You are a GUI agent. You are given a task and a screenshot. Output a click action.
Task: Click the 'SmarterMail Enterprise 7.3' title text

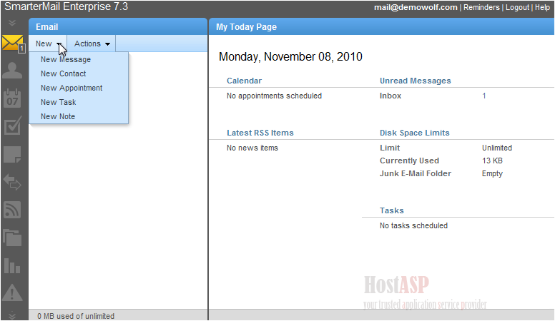(x=67, y=6)
